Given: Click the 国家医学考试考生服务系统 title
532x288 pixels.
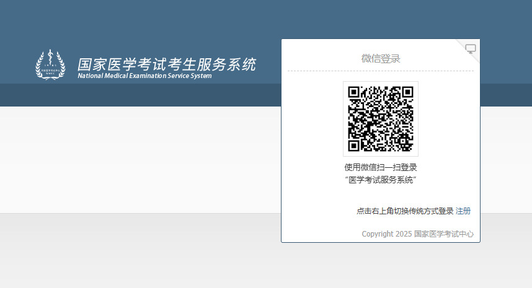Looking at the screenshot, I should 167,64.
